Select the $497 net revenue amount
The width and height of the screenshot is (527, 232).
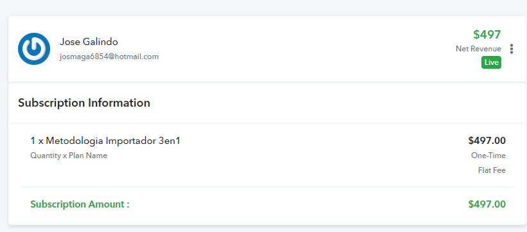tap(487, 34)
